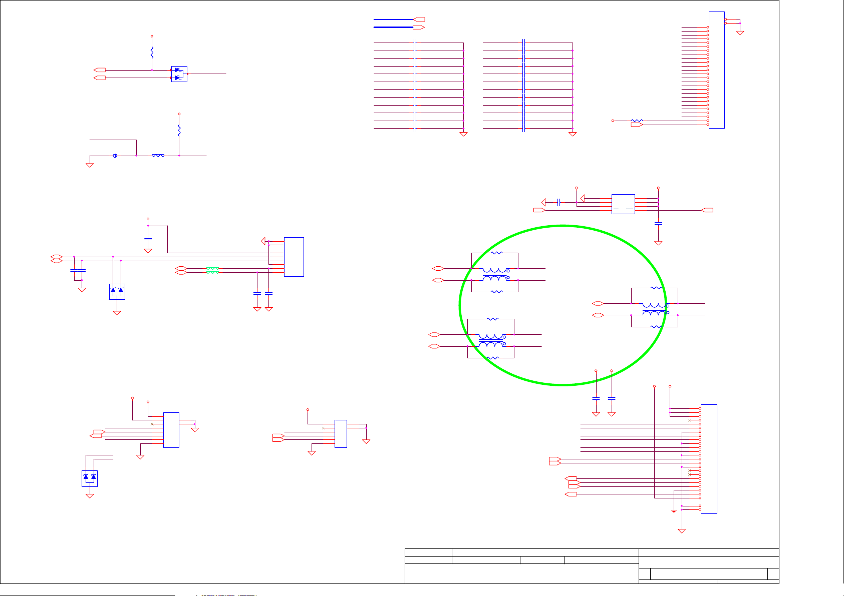This screenshot has height=596, width=844.
Task: Click the circular jumper symbol beside the ground
Action: (115, 156)
